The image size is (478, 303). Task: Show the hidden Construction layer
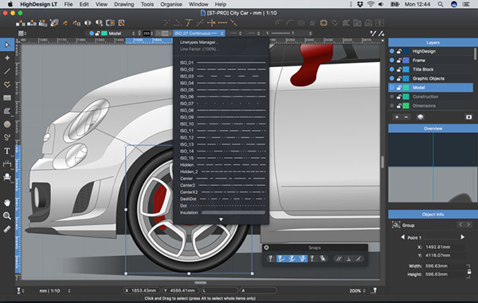(392, 96)
